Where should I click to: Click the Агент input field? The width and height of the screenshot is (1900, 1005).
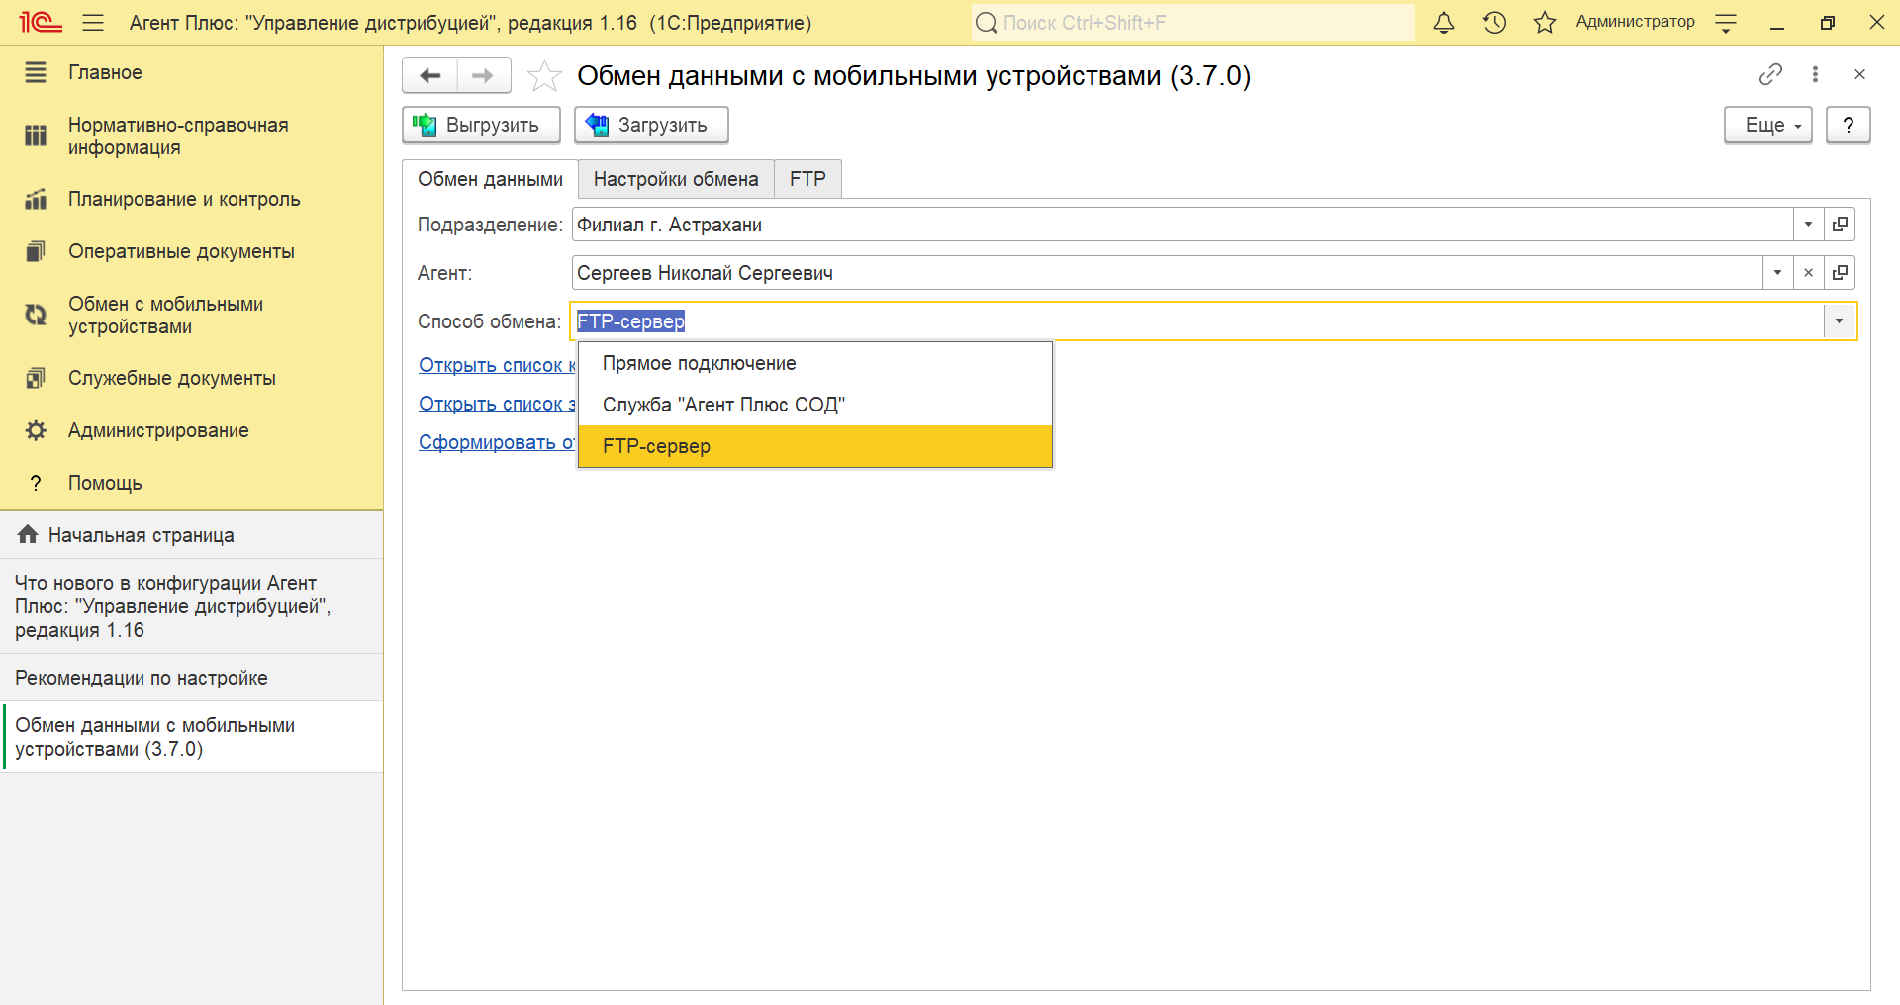1168,273
